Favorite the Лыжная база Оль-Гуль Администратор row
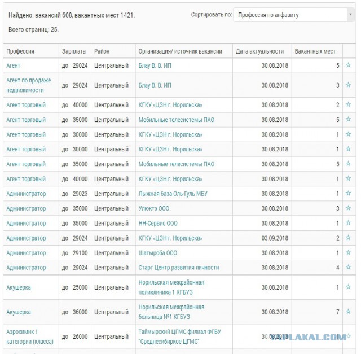 (349, 193)
